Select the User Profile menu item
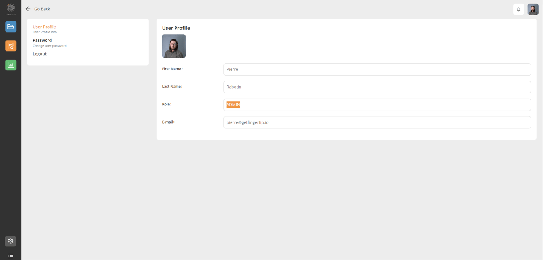 tap(44, 27)
